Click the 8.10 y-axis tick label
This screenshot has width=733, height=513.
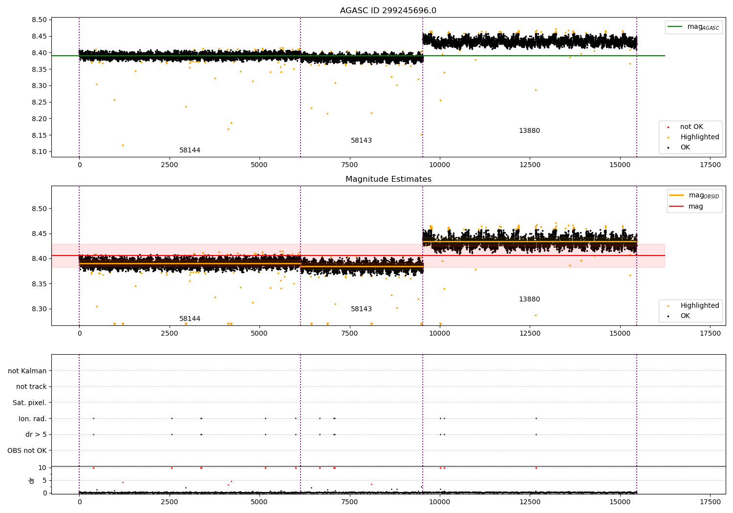pos(39,152)
